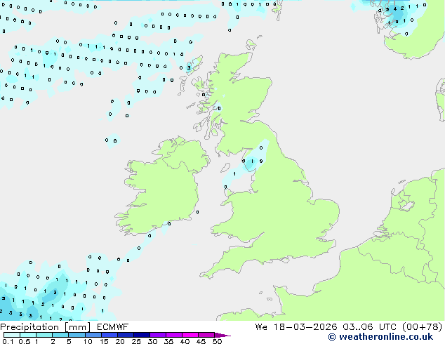Image resolution: width=445 pixels, height=344 pixels.
Task: Click the '50' legend scale label
Action: pos(217,341)
